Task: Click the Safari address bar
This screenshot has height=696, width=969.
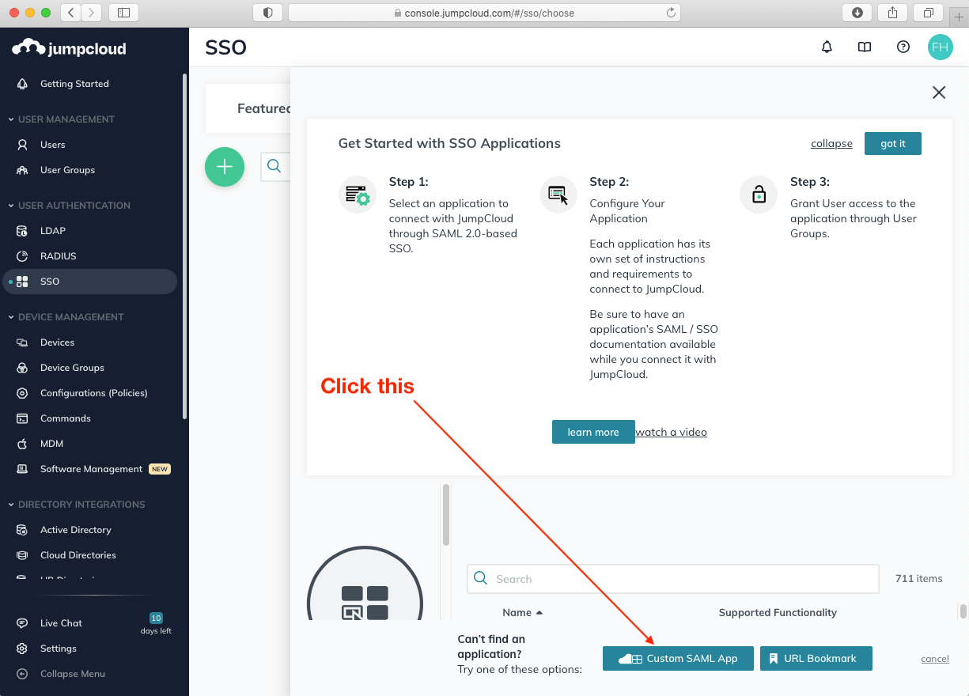Action: 485,13
